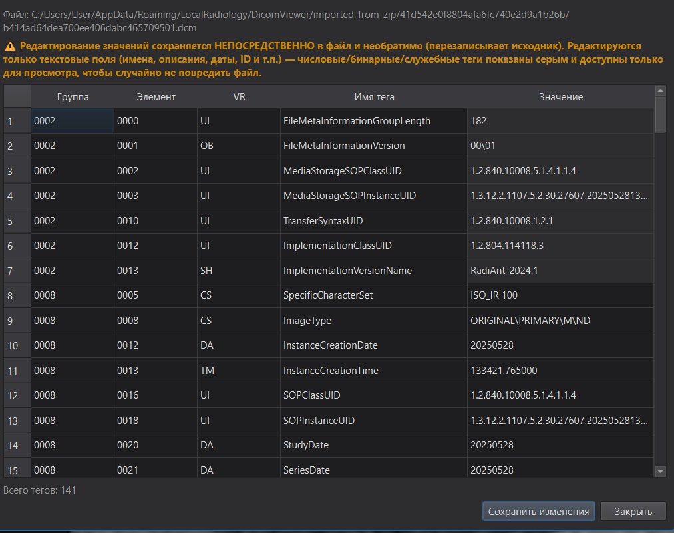Image resolution: width=674 pixels, height=533 pixels.
Task: Select the VR cell SH
Action: point(239,271)
